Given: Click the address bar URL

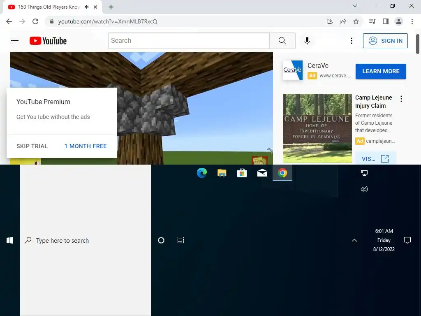Looking at the screenshot, I should 107,21.
